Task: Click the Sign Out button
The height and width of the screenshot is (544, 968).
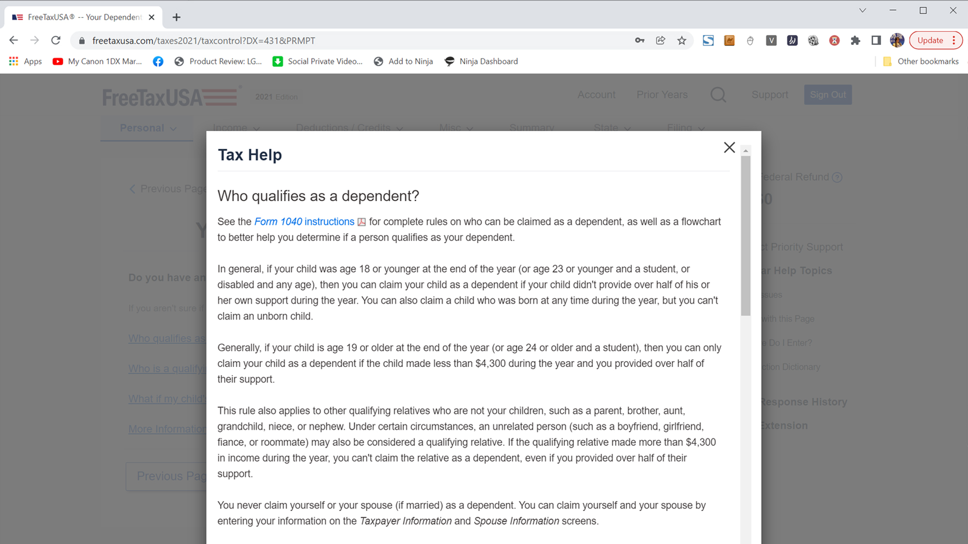Action: pos(829,94)
